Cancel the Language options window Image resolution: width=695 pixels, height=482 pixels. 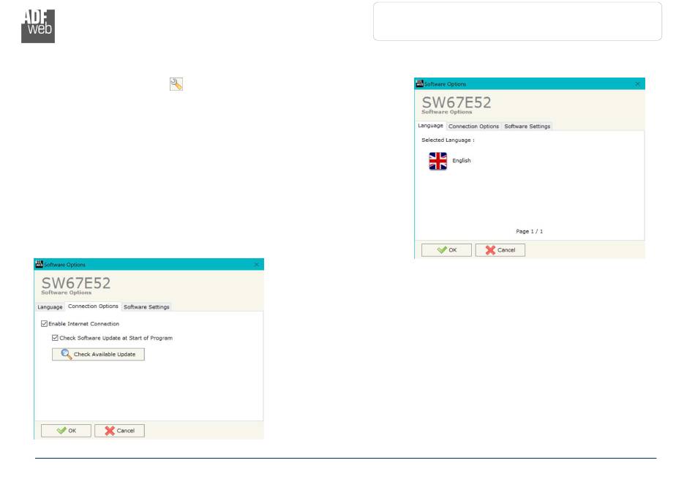coord(500,250)
